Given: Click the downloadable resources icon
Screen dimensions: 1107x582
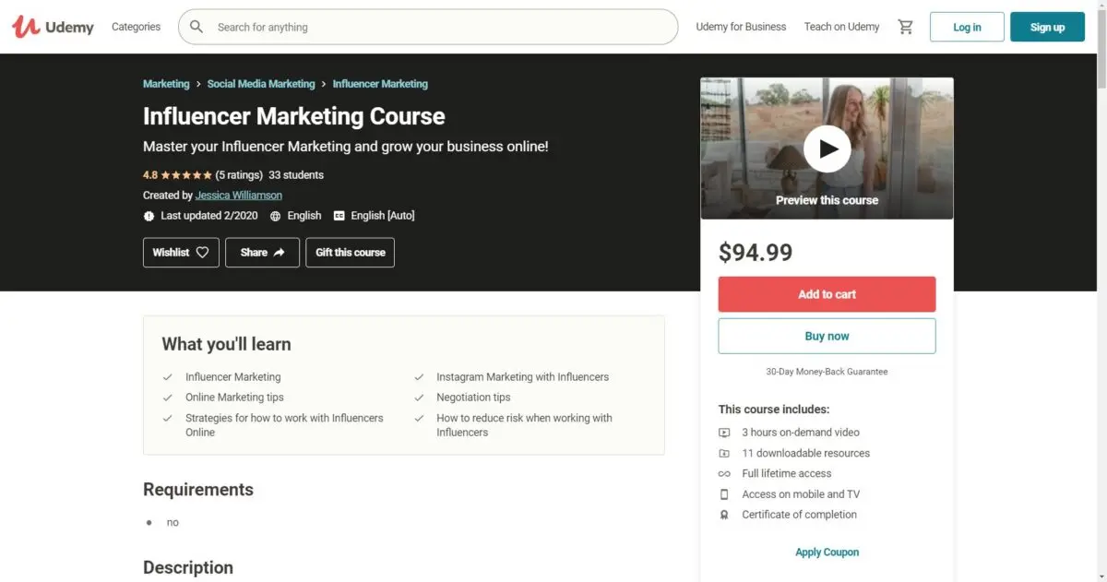Looking at the screenshot, I should (724, 454).
